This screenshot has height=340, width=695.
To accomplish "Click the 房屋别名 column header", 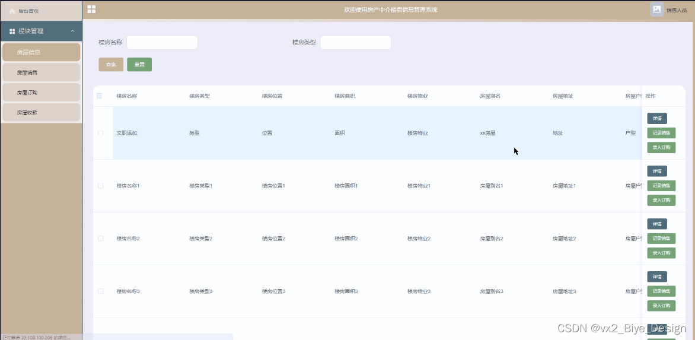I will [490, 96].
